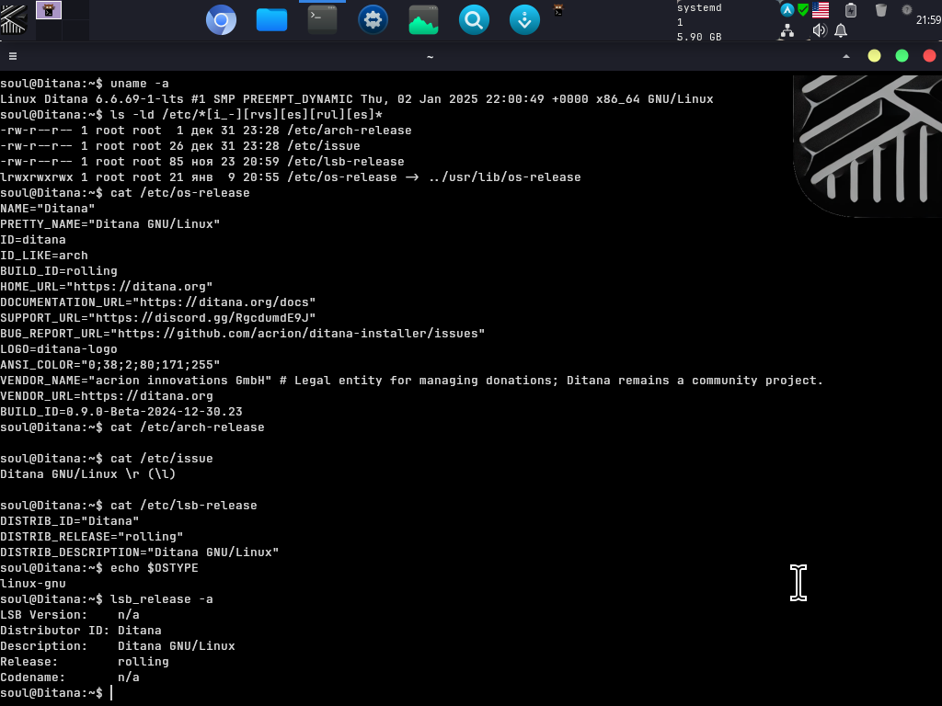Launch the Chromium browser from the dock
This screenshot has height=706, width=942.
pos(221,20)
